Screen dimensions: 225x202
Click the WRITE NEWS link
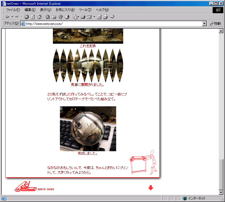(46, 189)
